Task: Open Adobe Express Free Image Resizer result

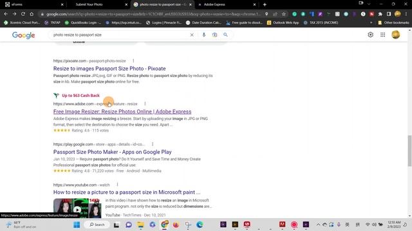Action: pos(122,111)
